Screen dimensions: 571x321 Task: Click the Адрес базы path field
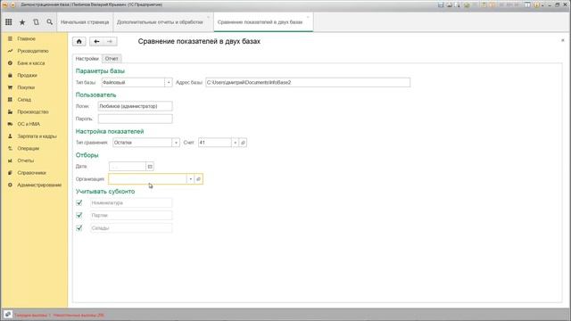308,83
